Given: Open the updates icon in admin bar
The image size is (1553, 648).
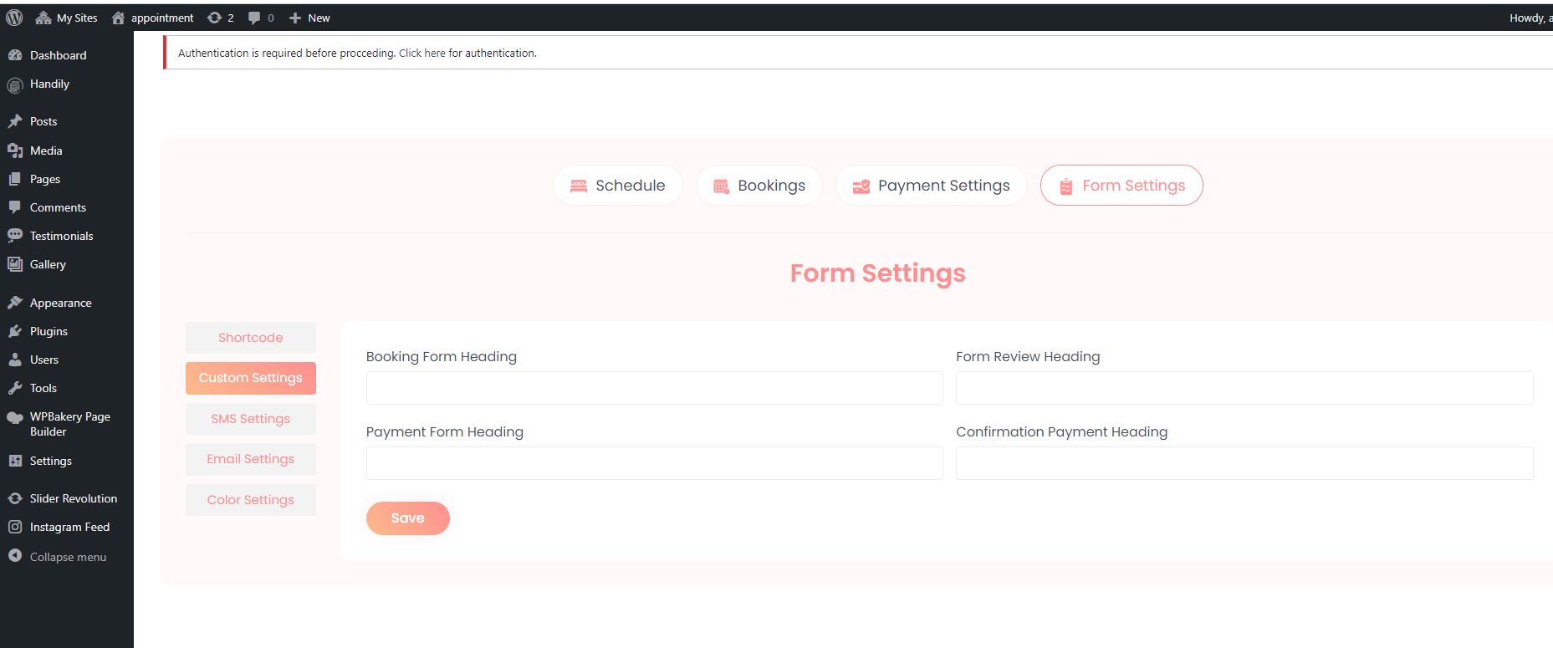Looking at the screenshot, I should [215, 18].
